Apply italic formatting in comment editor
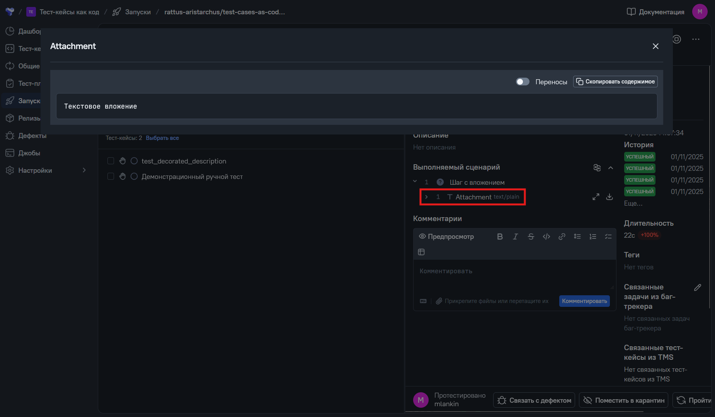 coord(515,237)
